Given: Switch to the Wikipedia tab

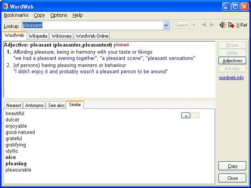Looking at the screenshot, I should [x=38, y=36].
